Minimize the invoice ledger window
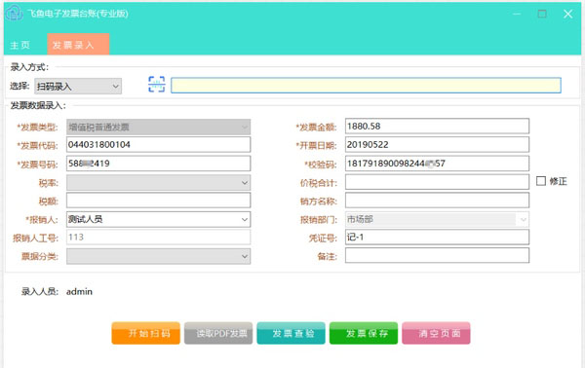 point(517,14)
